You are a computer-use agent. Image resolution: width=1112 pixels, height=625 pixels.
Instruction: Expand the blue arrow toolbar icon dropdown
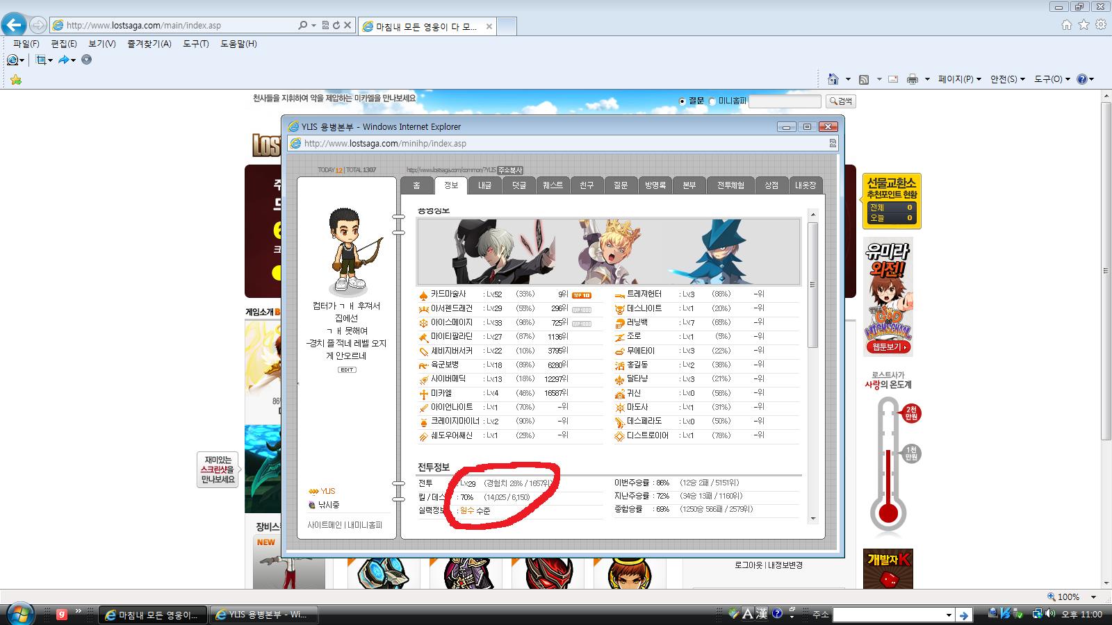coord(73,60)
